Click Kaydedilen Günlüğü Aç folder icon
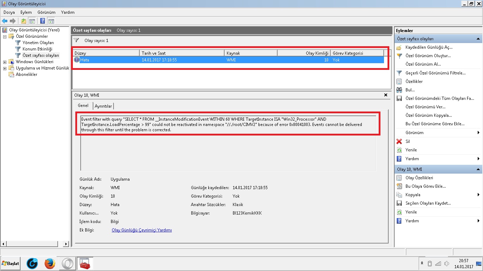The height and width of the screenshot is (271, 483). click(x=399, y=47)
